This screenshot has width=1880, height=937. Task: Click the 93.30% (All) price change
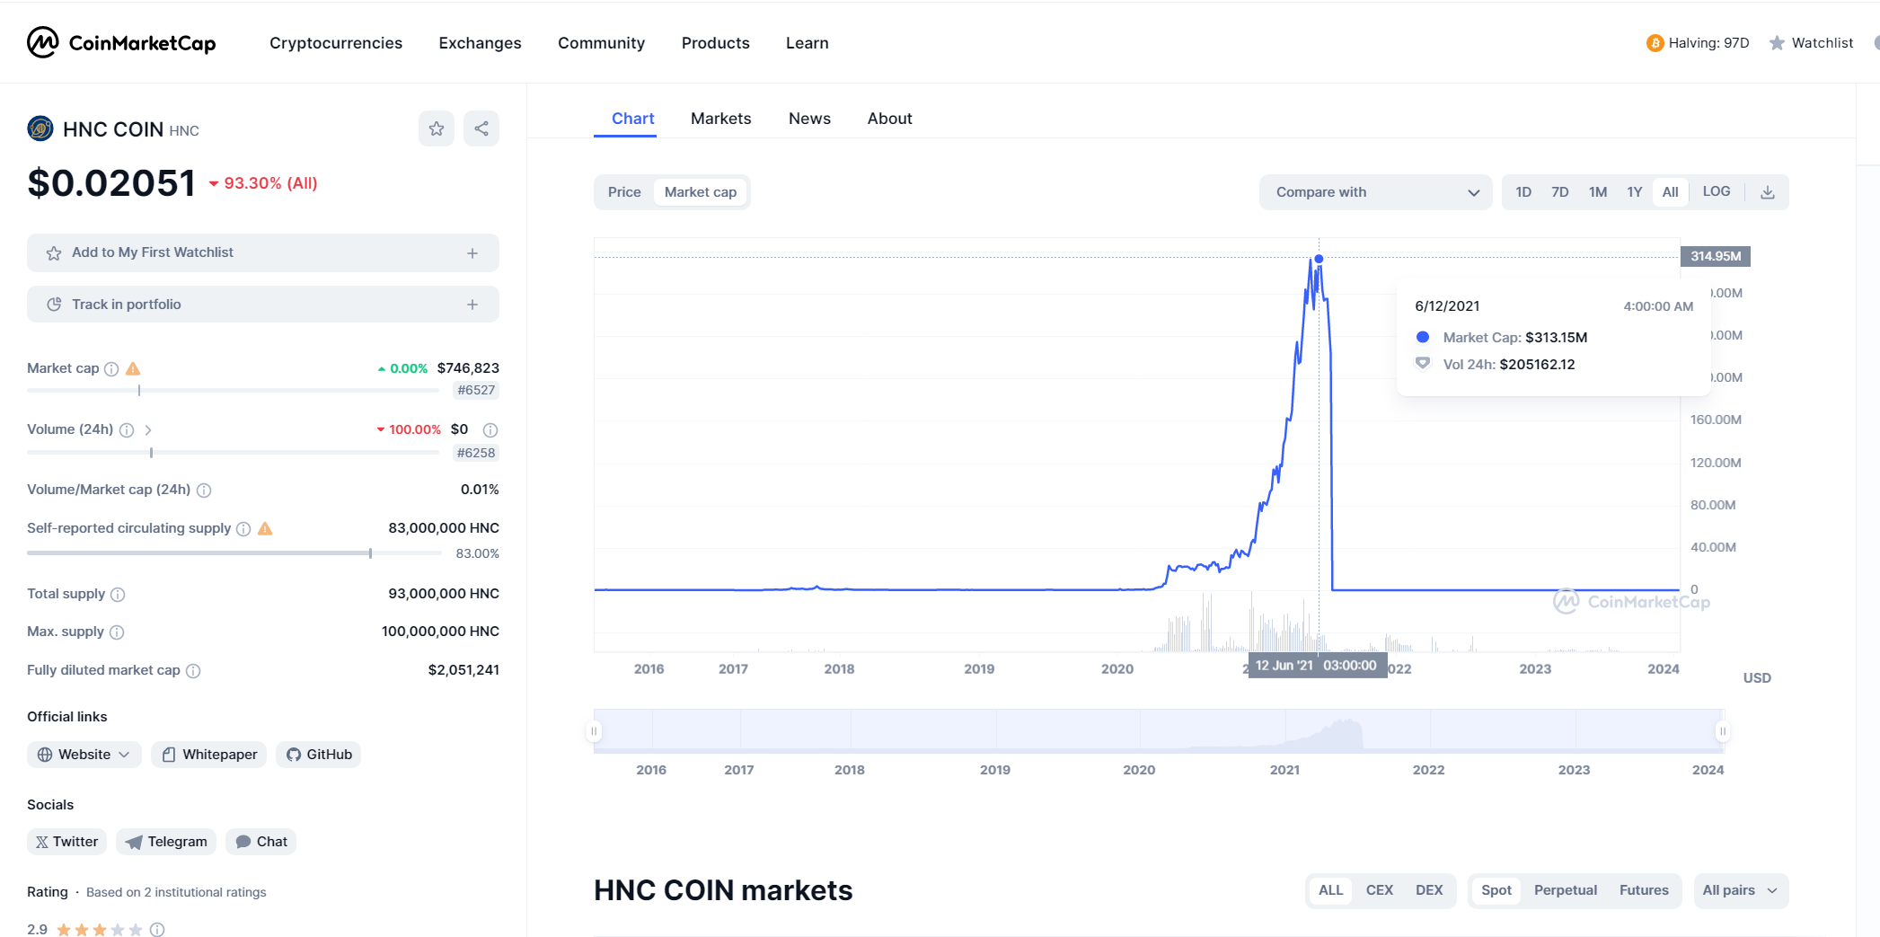coord(263,183)
